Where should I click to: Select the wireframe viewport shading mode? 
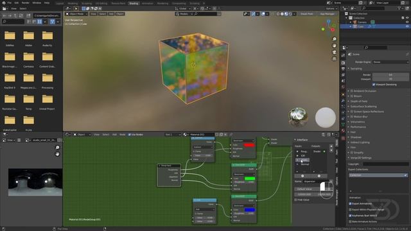(278, 14)
